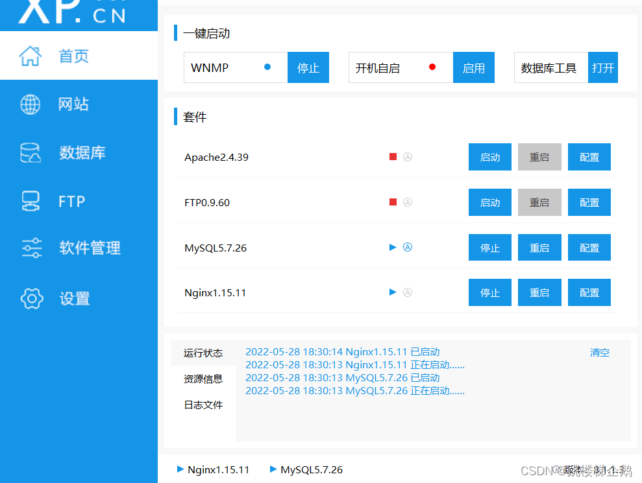Select the 首页 menu item
Screen dimensions: 642x483
(79, 56)
